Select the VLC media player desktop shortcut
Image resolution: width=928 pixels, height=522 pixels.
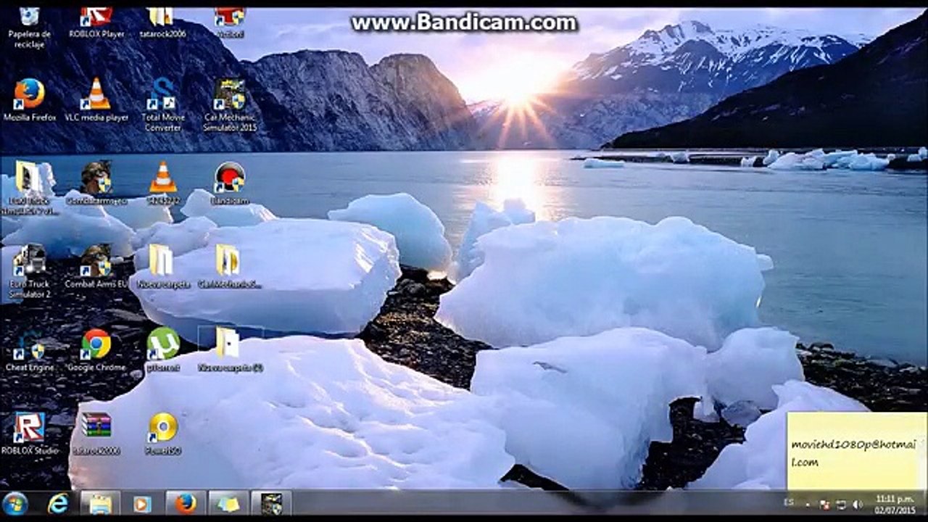(96, 100)
